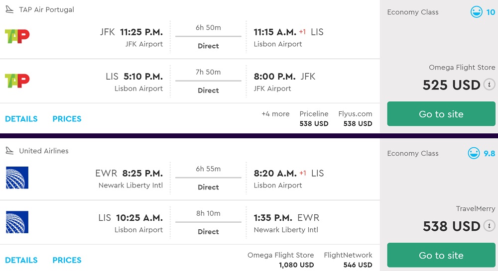This screenshot has height=271, width=498.
Task: Click the info icon beside 538 USD
Action: [x=490, y=226]
